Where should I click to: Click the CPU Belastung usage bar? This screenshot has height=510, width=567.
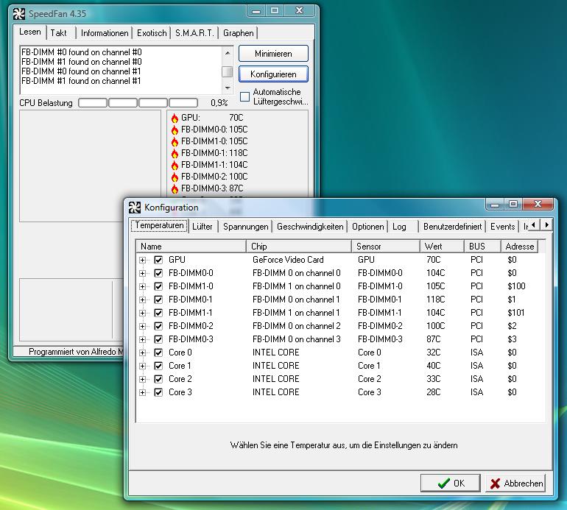[138, 103]
